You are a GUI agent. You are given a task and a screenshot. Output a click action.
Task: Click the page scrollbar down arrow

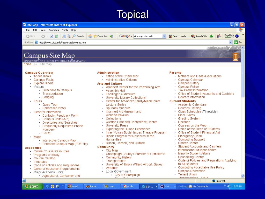tap(242, 176)
